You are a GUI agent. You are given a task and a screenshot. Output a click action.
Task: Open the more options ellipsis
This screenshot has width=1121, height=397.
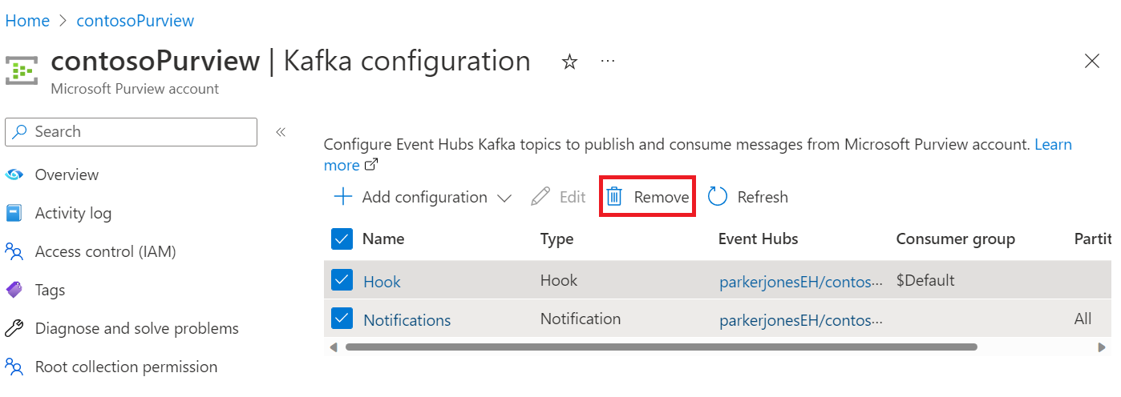coord(608,61)
